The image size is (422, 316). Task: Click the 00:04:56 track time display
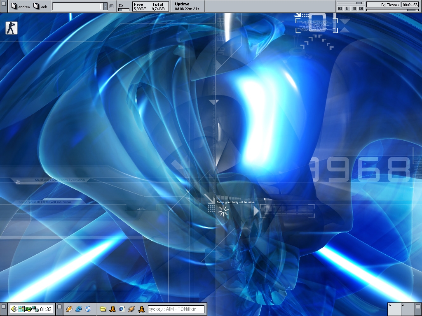click(410, 5)
